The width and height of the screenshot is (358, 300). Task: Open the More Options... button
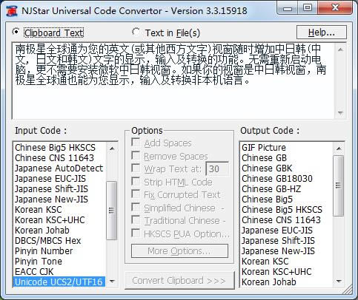pyautogui.click(x=179, y=251)
